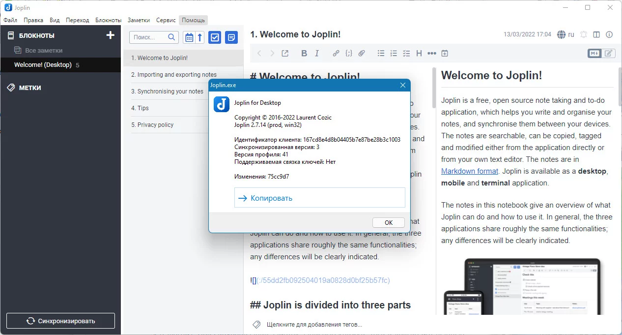Image resolution: width=622 pixels, height=335 pixels.
Task: Open the Переход menu
Action: click(x=78, y=20)
